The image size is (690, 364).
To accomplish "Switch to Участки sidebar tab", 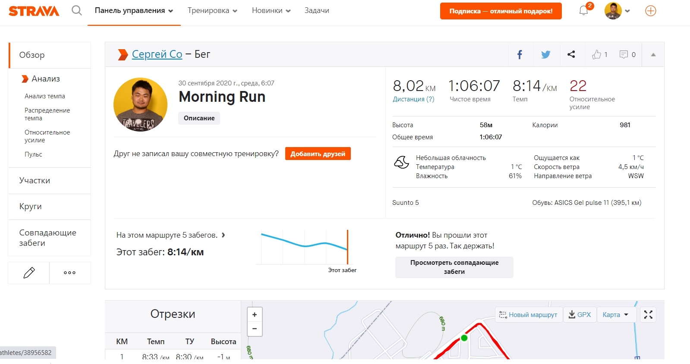I will click(35, 180).
